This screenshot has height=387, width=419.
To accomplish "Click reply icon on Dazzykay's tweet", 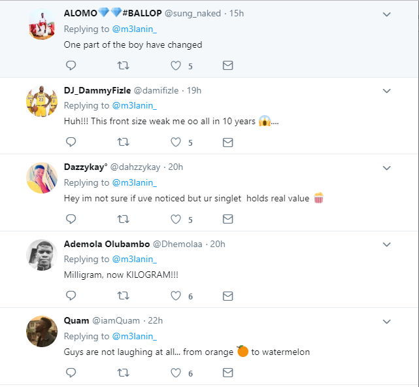I will (71, 219).
